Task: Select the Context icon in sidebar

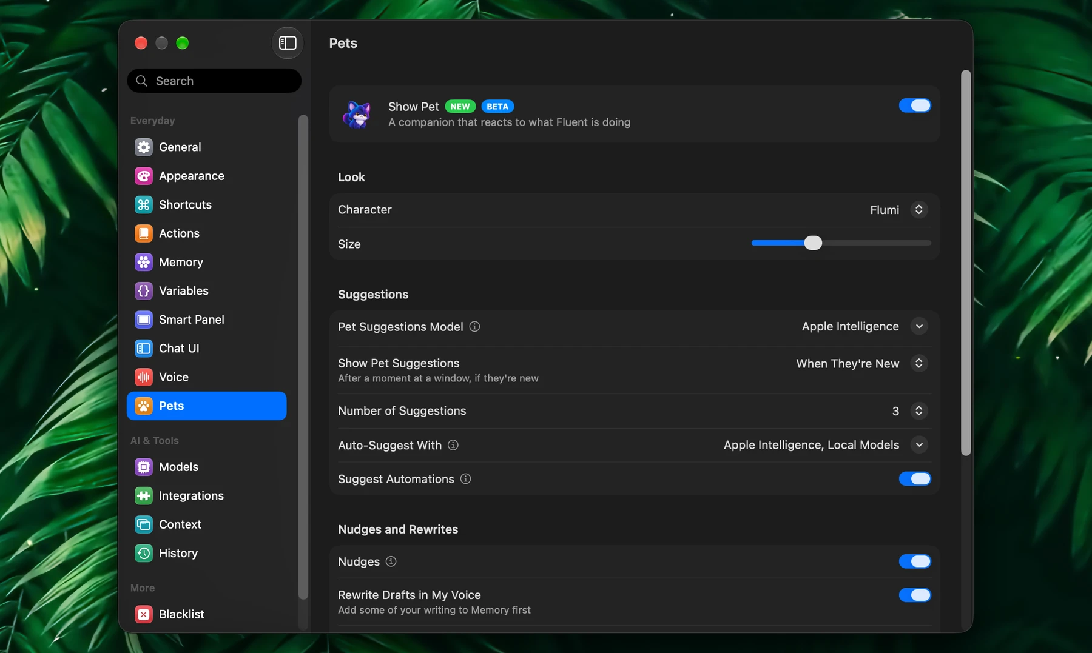Action: point(144,524)
